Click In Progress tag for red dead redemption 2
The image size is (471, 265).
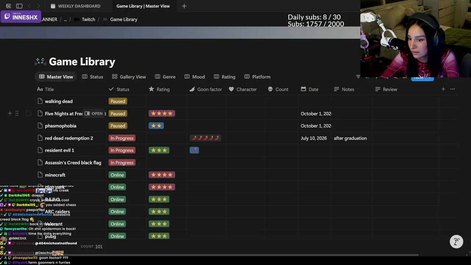(x=122, y=138)
